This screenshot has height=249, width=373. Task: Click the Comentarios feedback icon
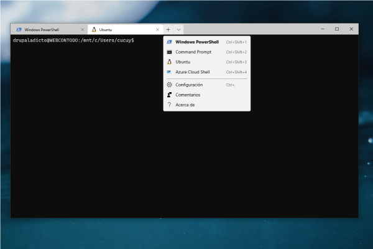[x=169, y=95]
